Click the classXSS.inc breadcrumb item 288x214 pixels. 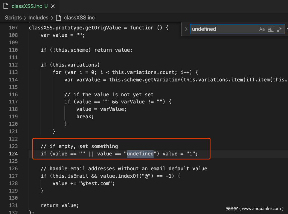coord(79,18)
